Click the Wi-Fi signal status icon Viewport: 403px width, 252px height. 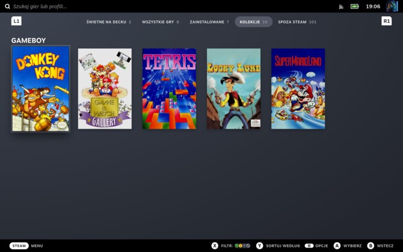(341, 7)
